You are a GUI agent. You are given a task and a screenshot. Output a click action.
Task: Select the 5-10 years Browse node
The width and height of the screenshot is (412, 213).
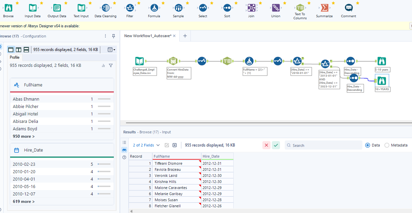coord(382,61)
